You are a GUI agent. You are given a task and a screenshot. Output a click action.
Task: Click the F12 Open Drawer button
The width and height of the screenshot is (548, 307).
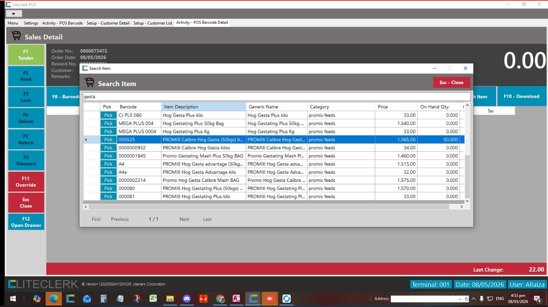tap(26, 222)
